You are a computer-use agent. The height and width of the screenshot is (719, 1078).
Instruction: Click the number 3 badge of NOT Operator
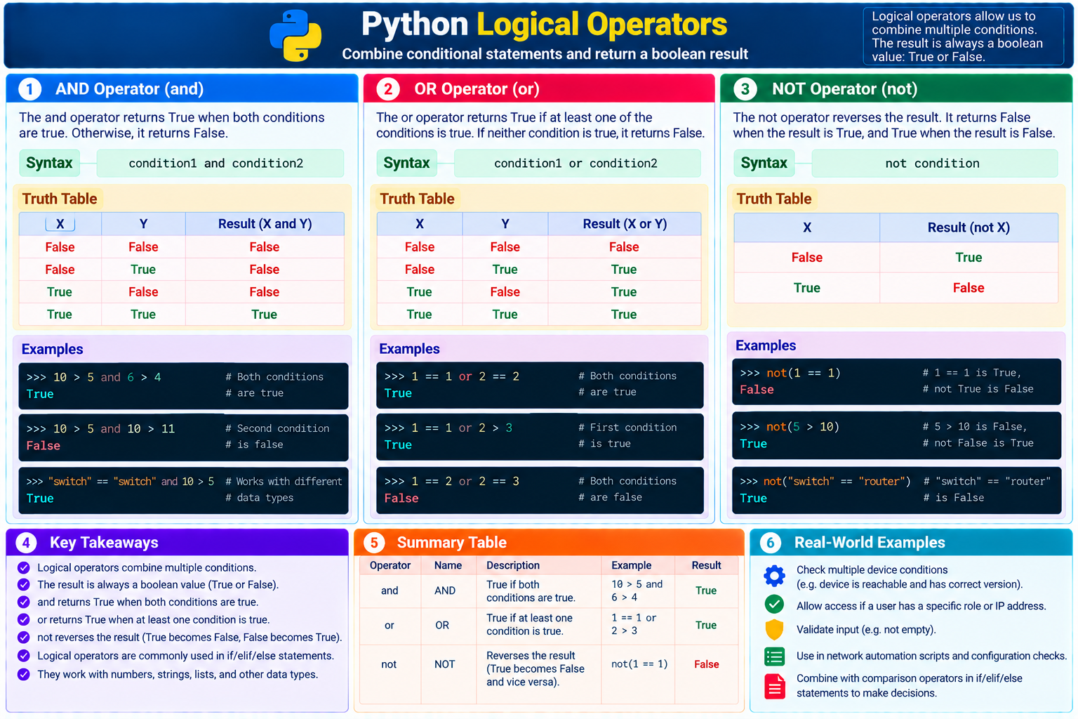point(745,89)
